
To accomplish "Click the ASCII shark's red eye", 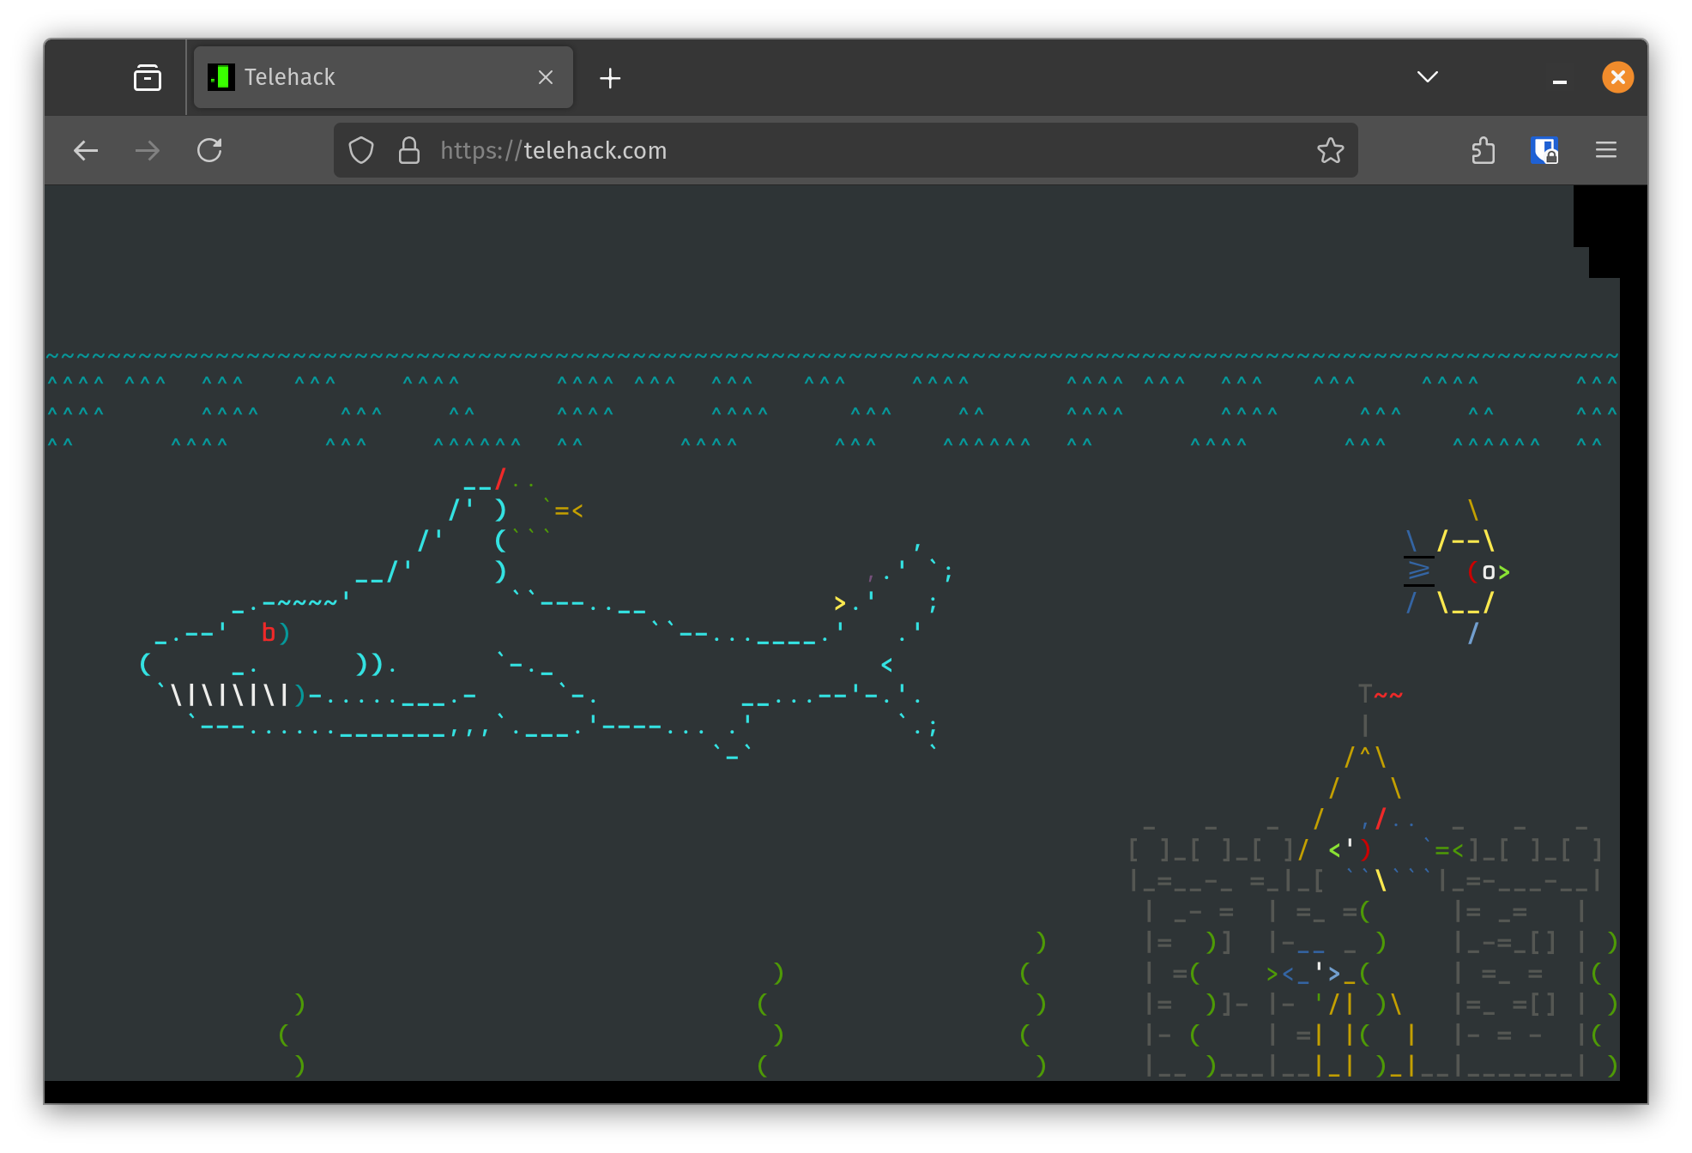I will pyautogui.click(x=268, y=633).
